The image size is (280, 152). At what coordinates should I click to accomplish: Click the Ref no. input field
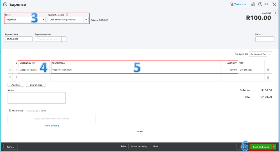pyautogui.click(x=265, y=39)
